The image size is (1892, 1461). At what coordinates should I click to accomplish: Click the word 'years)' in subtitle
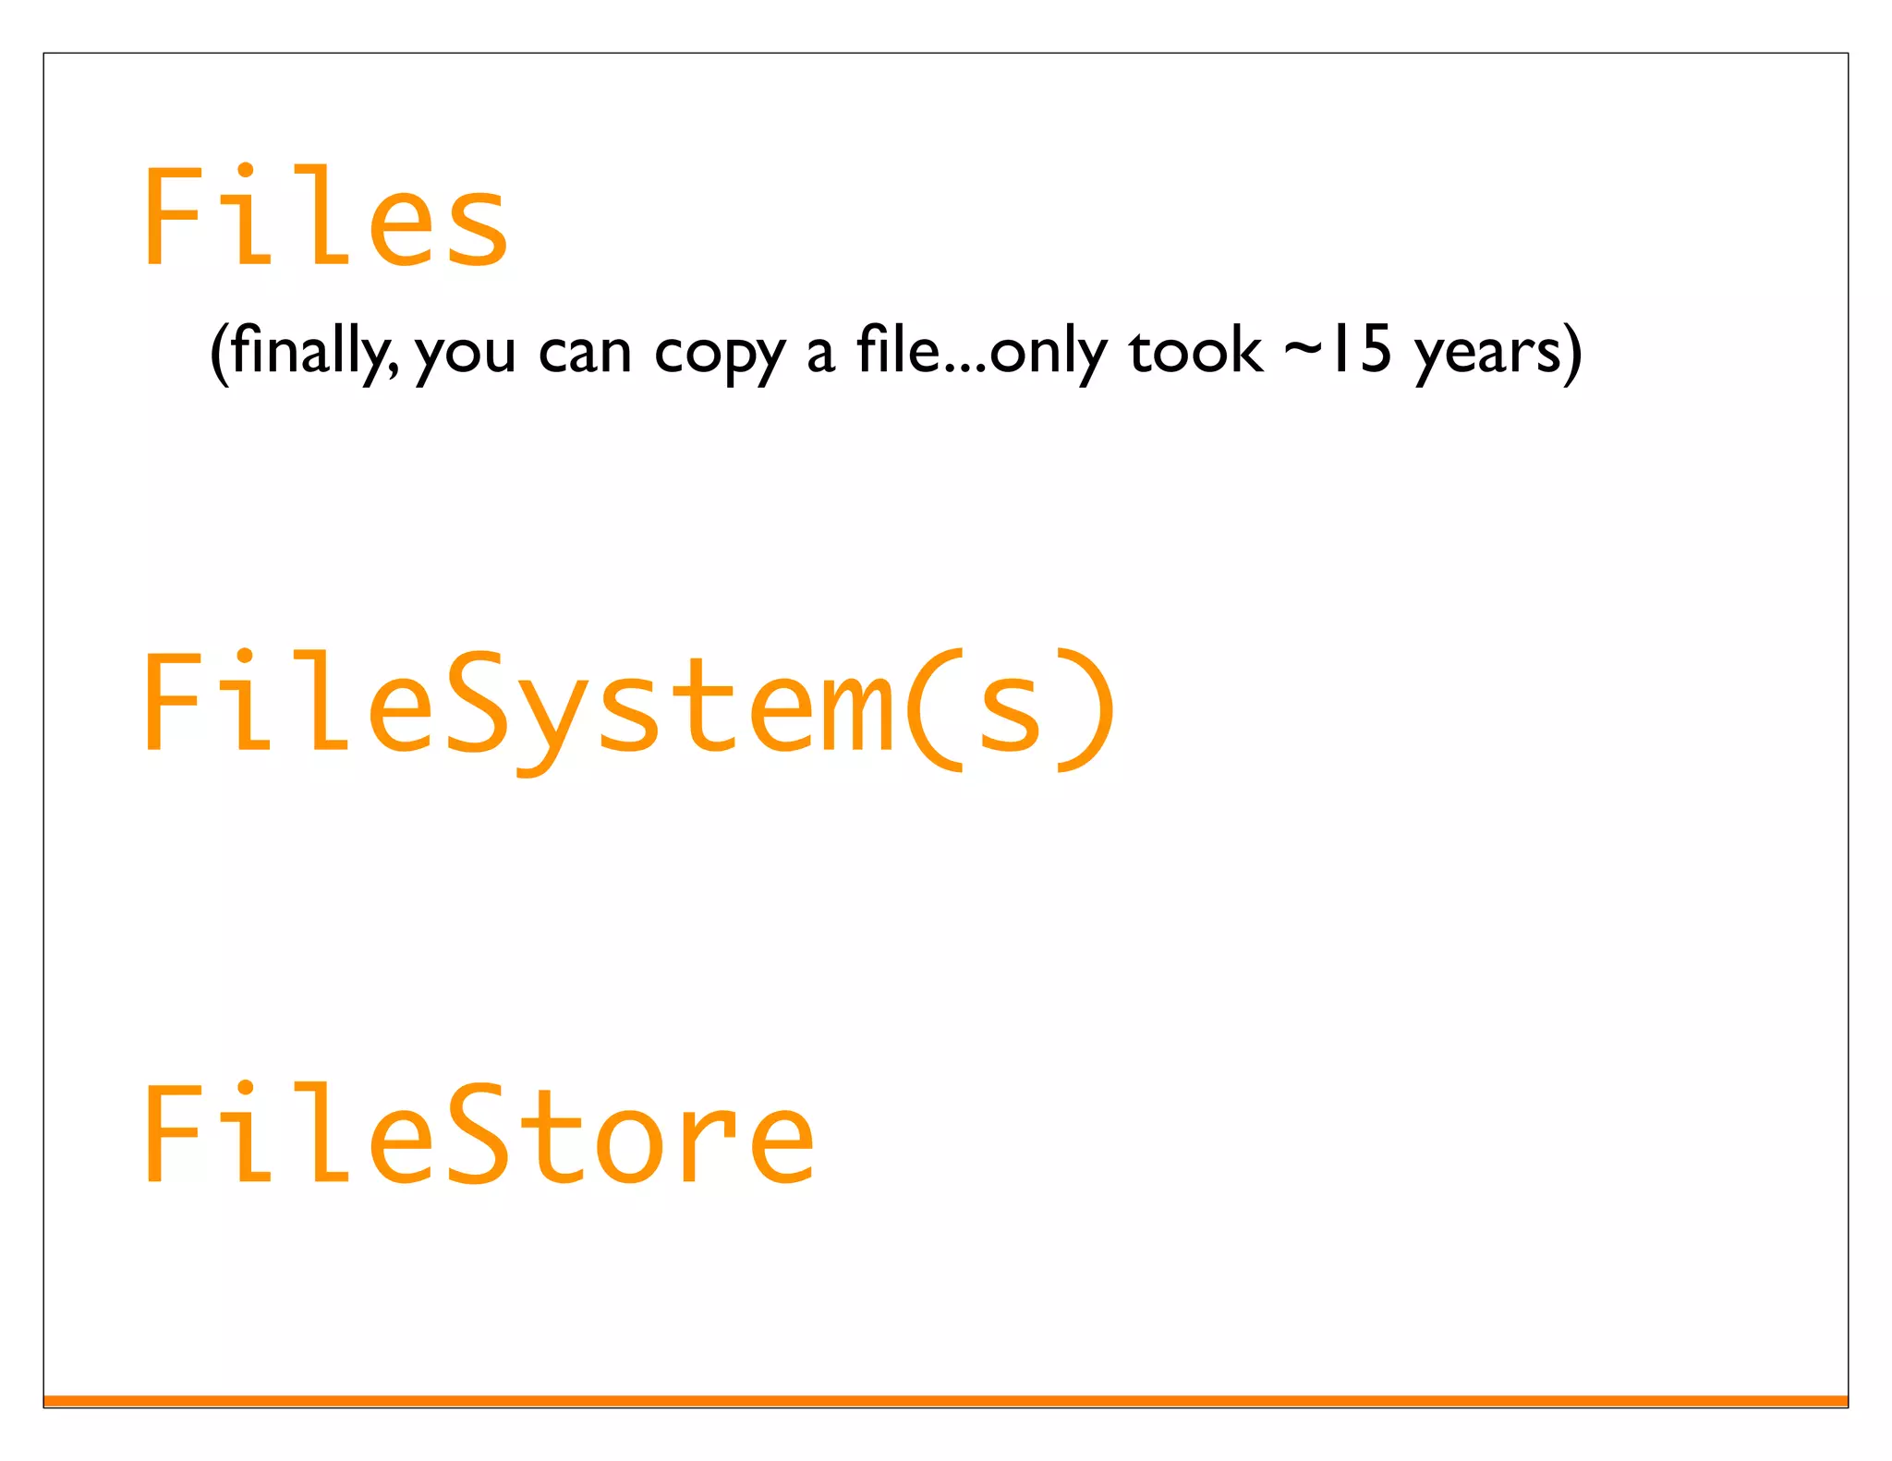click(1498, 353)
